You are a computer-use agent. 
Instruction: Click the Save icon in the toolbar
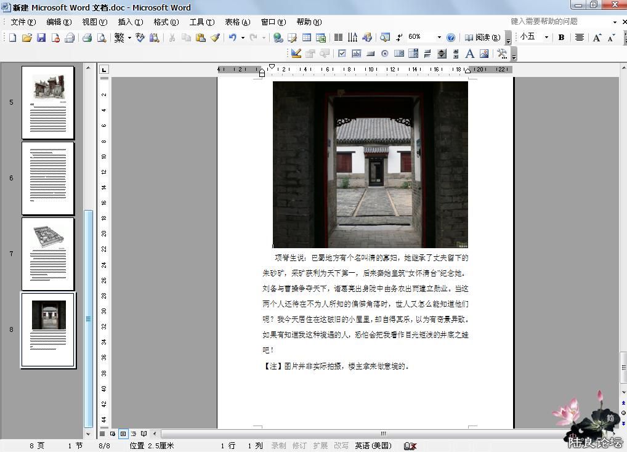pyautogui.click(x=41, y=38)
